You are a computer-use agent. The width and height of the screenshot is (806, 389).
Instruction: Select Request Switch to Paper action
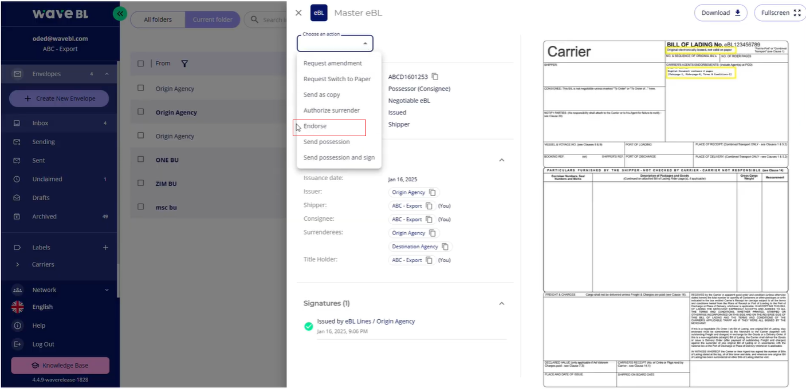point(339,79)
